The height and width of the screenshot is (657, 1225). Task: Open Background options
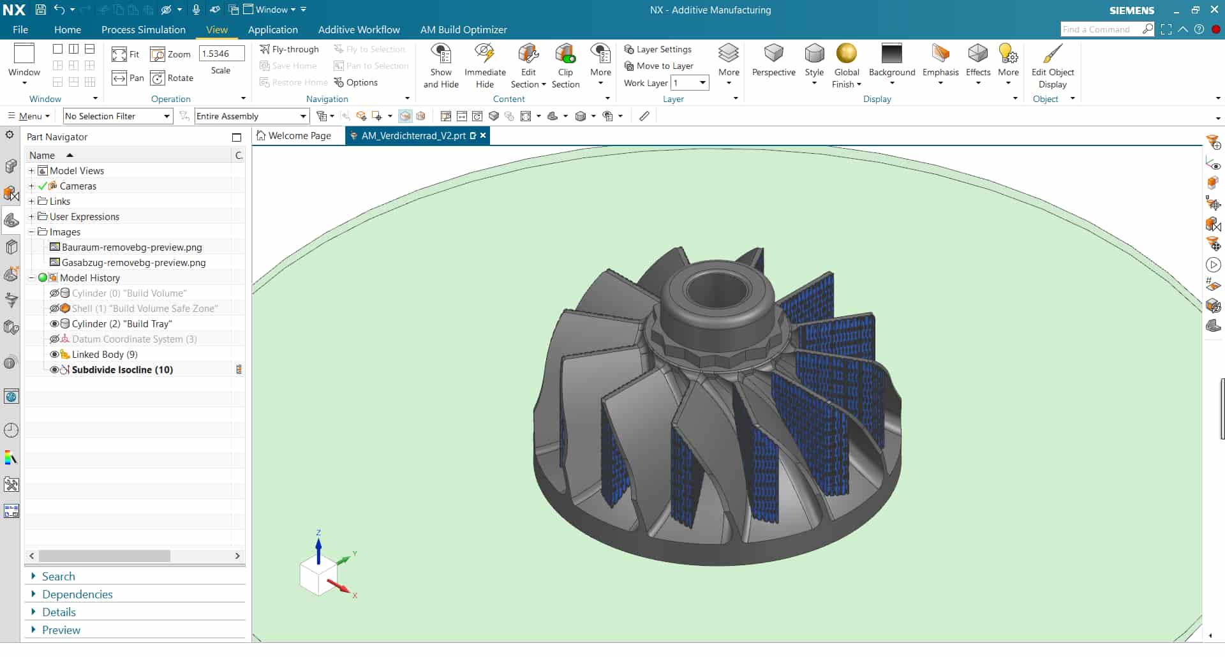[x=892, y=64]
